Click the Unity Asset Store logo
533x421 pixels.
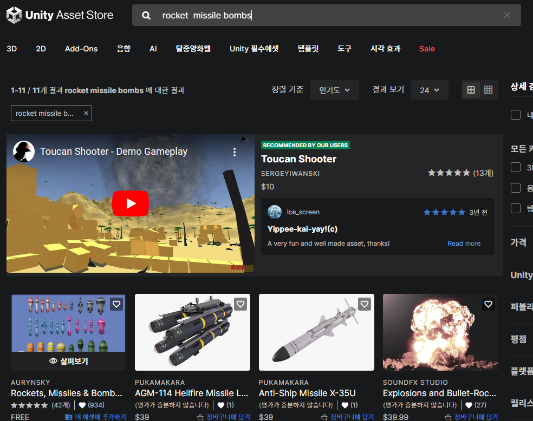point(60,15)
